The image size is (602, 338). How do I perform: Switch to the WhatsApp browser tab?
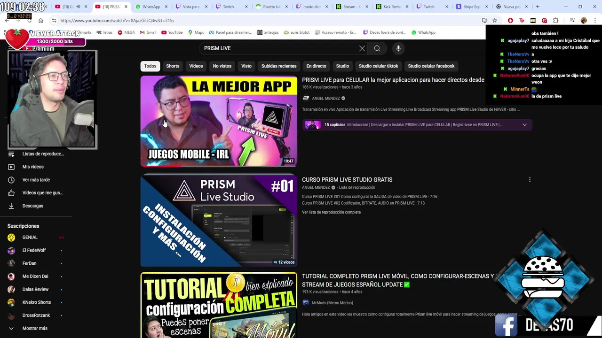click(x=150, y=7)
